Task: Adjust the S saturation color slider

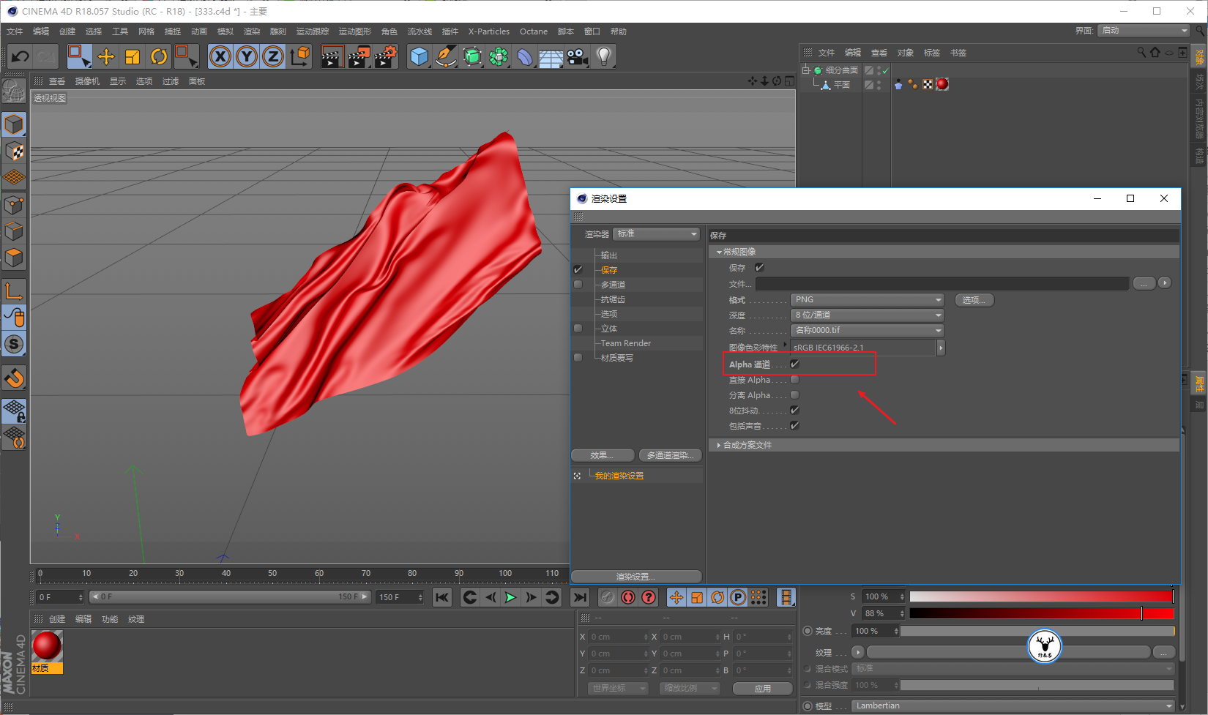Action: coord(1042,596)
